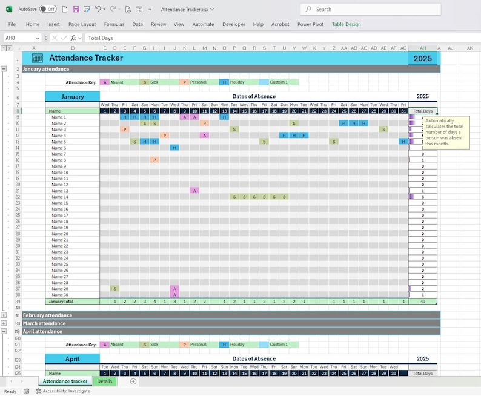This screenshot has width=481, height=396.
Task: Collapse the April attendance group
Action: click(x=4, y=331)
